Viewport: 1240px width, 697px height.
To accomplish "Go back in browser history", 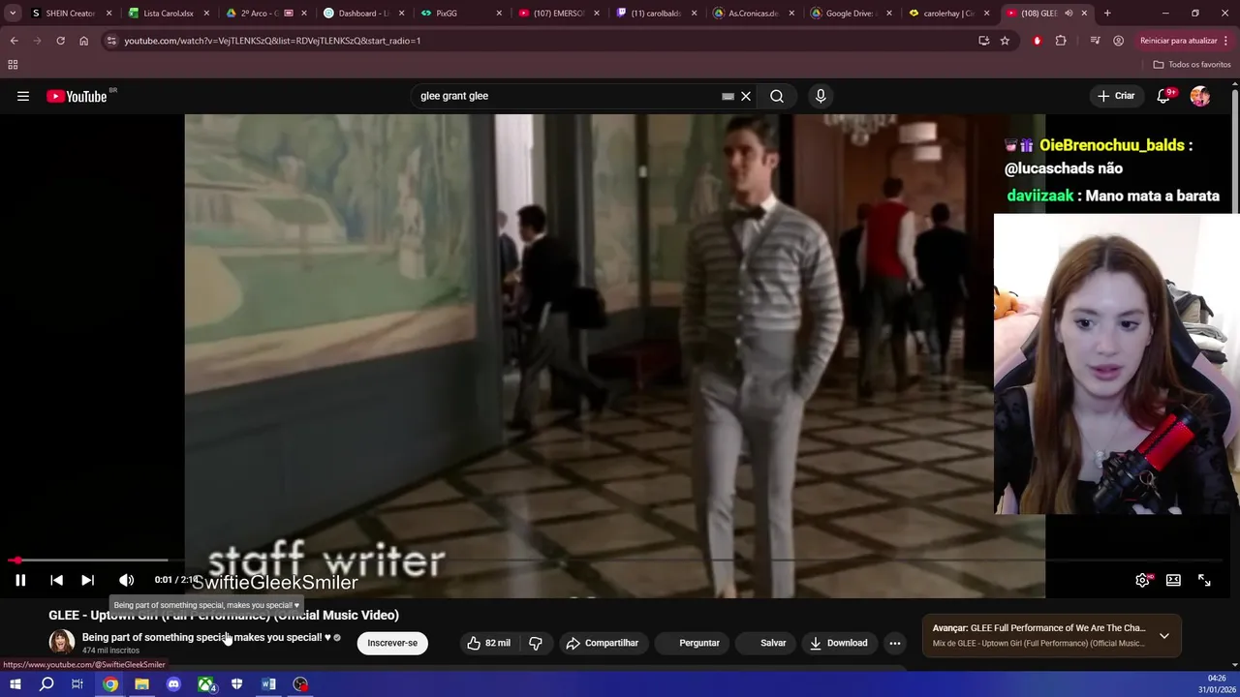I will 14,41.
